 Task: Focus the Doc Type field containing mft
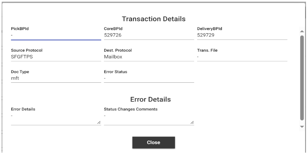point(56,78)
